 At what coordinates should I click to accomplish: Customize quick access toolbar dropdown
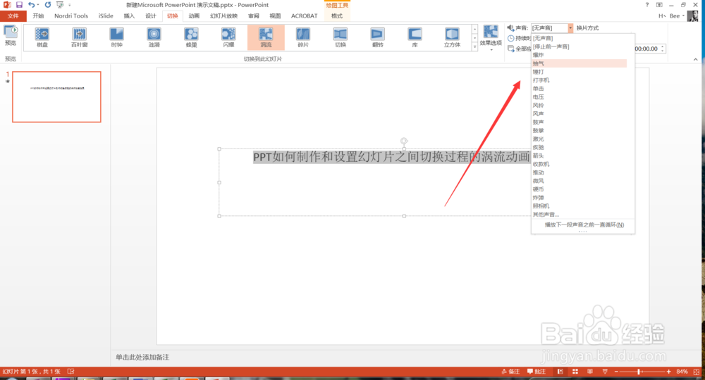[x=70, y=5]
